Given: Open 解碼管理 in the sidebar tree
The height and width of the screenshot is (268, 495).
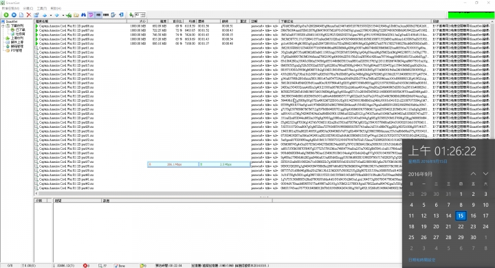Looking at the screenshot, I should 17,46.
